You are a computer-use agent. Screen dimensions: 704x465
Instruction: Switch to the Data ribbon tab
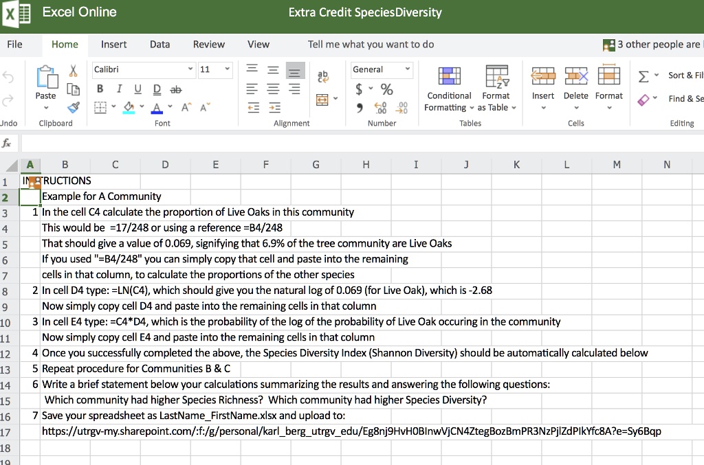pos(159,44)
